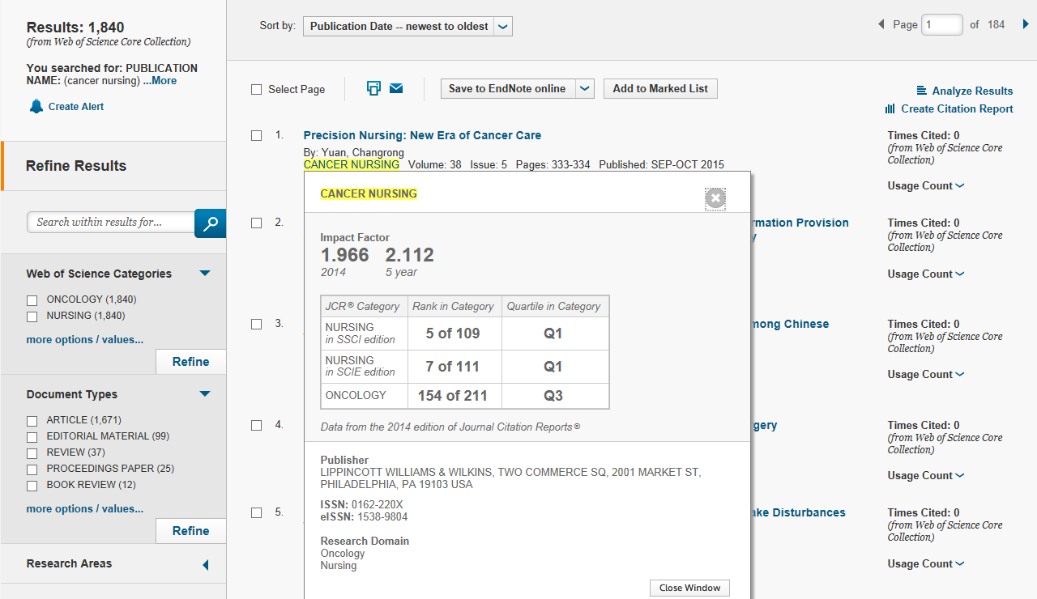
Task: Click the CANCER NURSING title in popup header
Action: pos(369,193)
